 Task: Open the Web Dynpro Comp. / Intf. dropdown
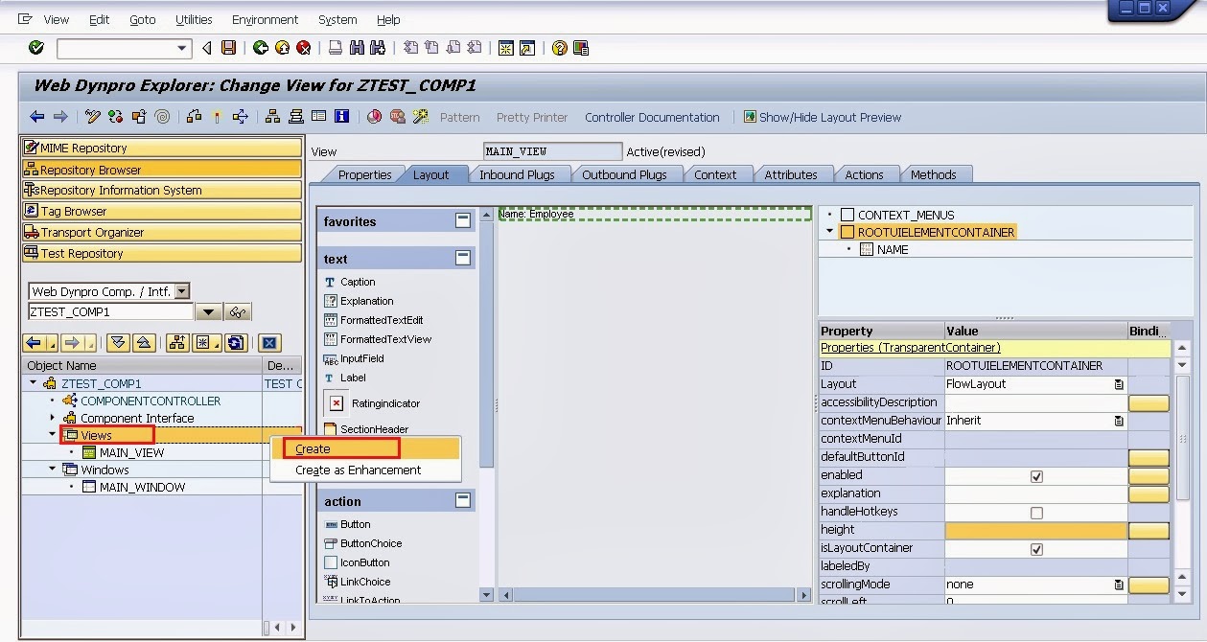(x=182, y=291)
